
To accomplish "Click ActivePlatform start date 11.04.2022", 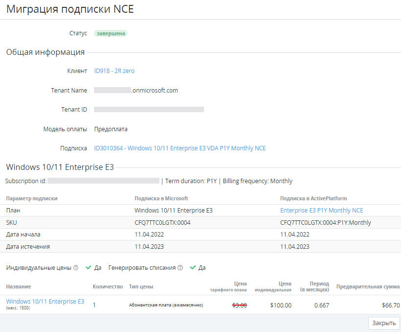I will pos(294,235).
